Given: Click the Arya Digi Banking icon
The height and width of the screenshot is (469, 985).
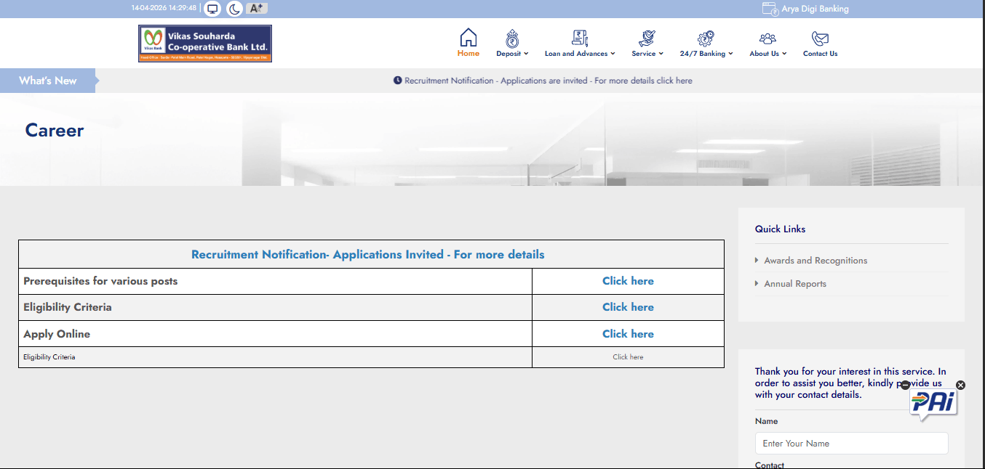Looking at the screenshot, I should (x=770, y=9).
